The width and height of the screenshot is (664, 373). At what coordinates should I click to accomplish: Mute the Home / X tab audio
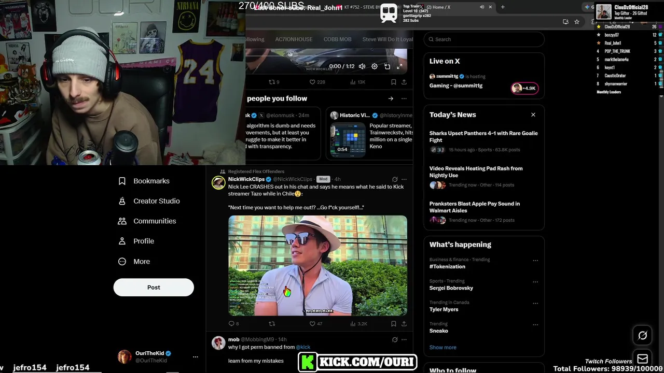(482, 7)
